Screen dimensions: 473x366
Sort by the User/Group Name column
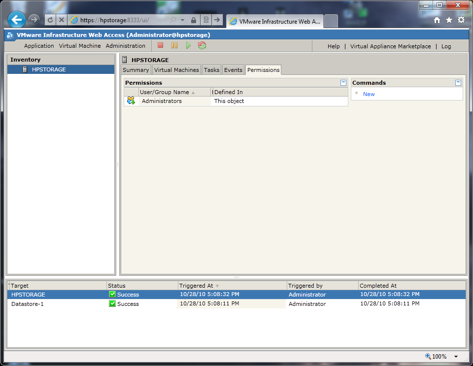click(x=174, y=92)
